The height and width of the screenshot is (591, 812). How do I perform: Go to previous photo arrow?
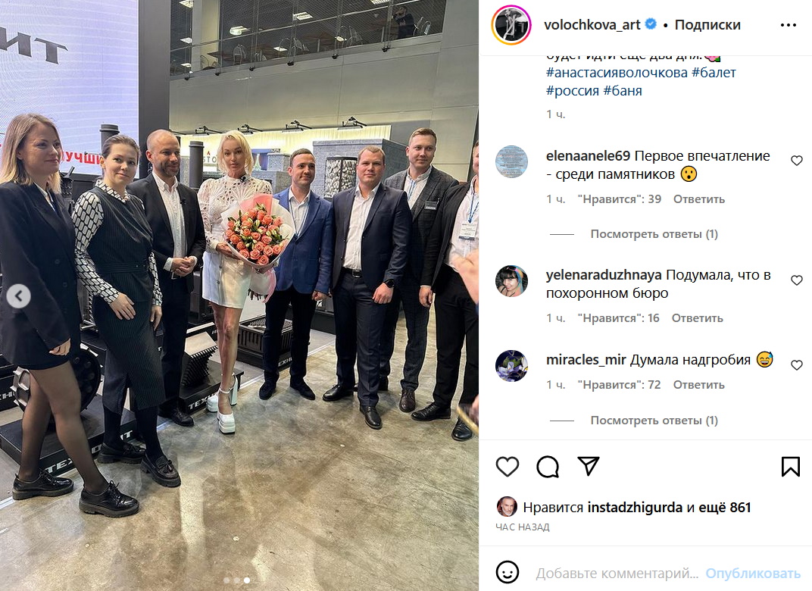[19, 296]
